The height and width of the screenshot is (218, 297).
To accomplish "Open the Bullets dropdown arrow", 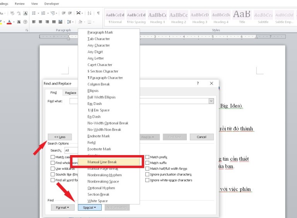I will tap(38, 13).
